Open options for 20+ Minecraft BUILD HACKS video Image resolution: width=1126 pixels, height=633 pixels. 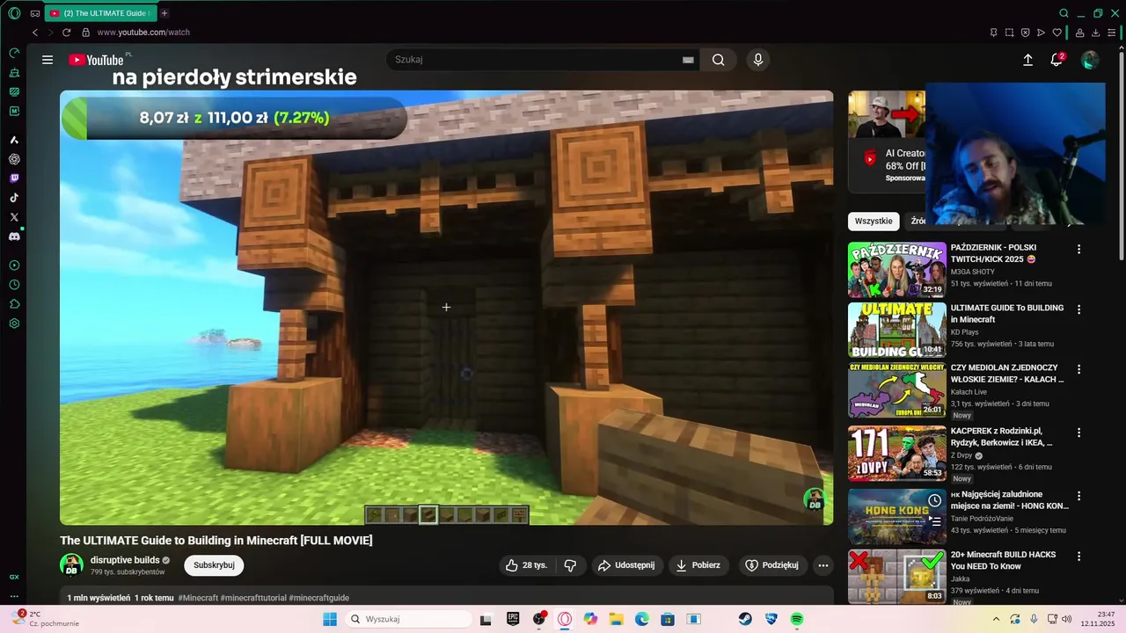pos(1078,557)
